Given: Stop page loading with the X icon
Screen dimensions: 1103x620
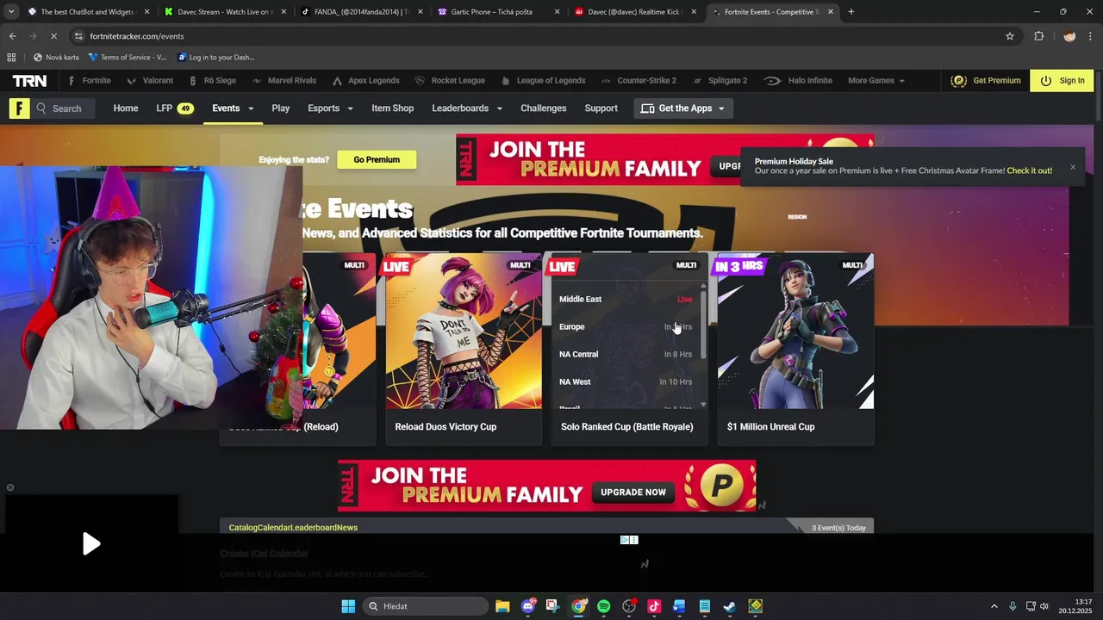Looking at the screenshot, I should 53,36.
